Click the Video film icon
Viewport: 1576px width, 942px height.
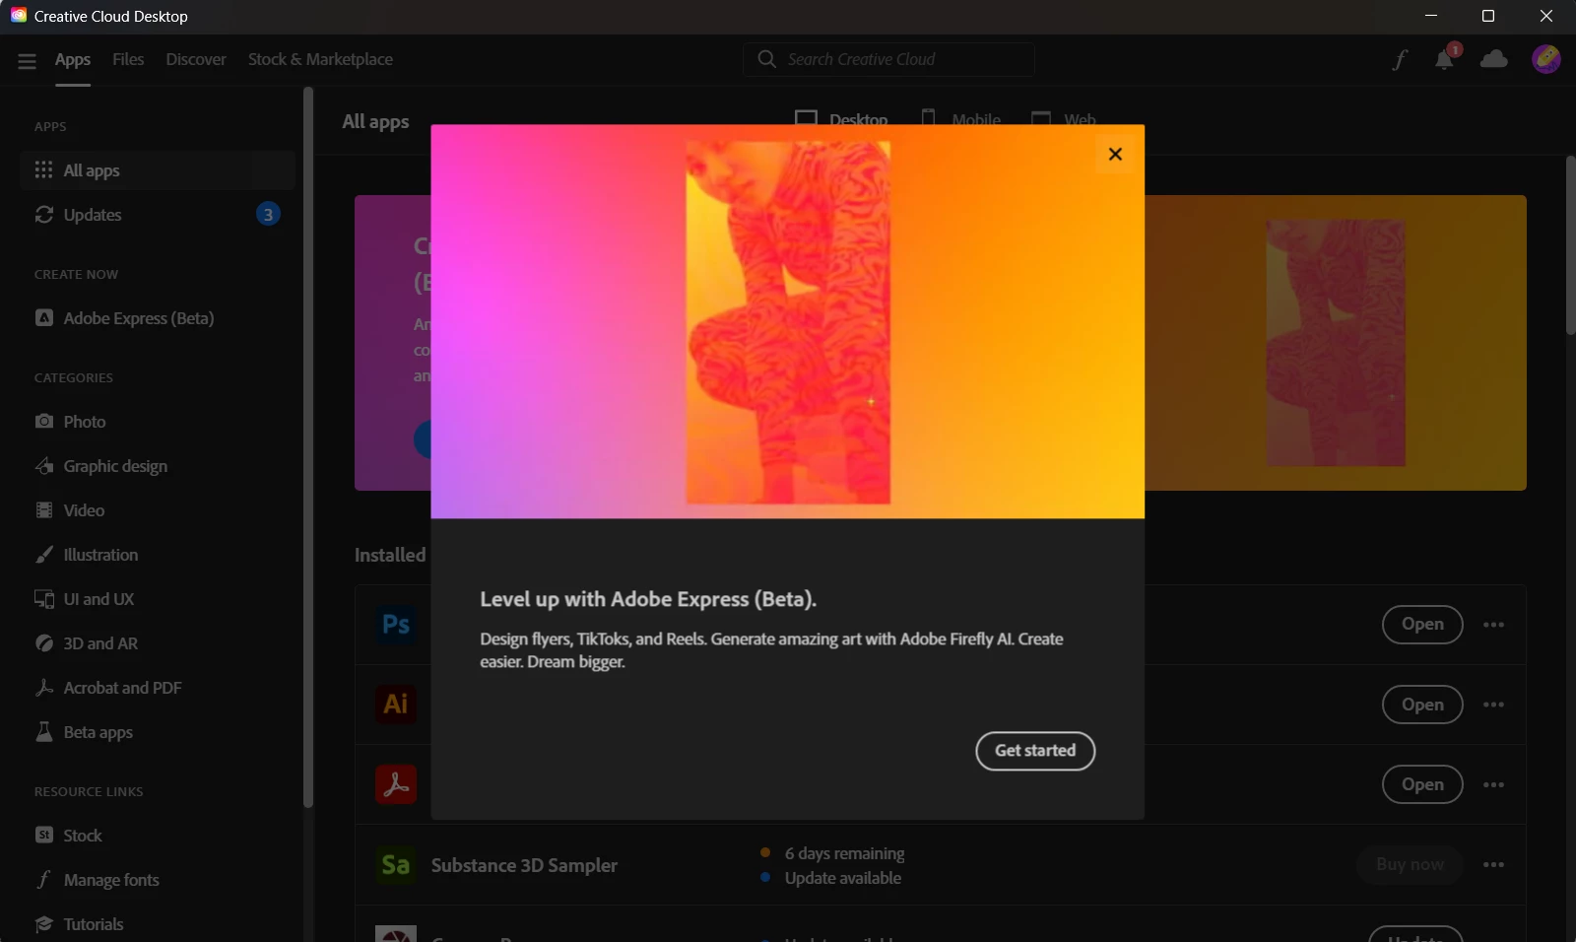pyautogui.click(x=44, y=509)
